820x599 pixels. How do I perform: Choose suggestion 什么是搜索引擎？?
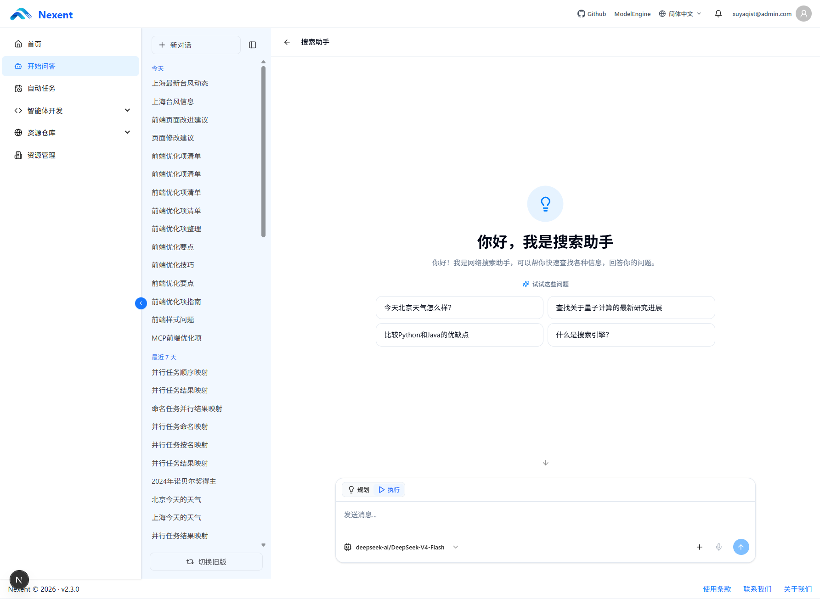pos(631,335)
